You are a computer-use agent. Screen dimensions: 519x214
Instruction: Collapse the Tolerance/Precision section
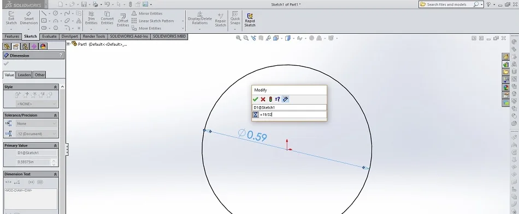click(x=55, y=115)
